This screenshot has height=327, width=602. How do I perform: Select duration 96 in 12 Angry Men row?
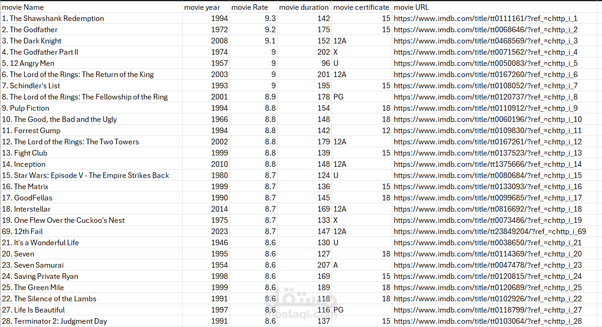point(304,63)
